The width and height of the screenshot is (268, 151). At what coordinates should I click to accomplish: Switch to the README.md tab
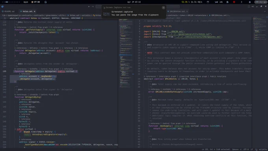8,11
